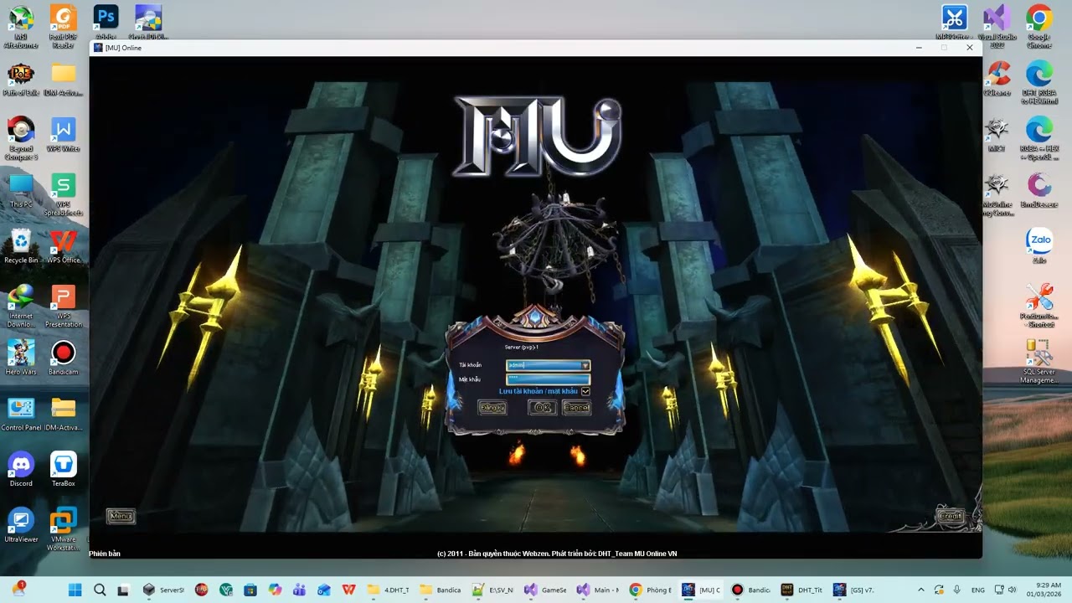This screenshot has width=1072, height=603.
Task: Click the Credit button
Action: click(951, 516)
